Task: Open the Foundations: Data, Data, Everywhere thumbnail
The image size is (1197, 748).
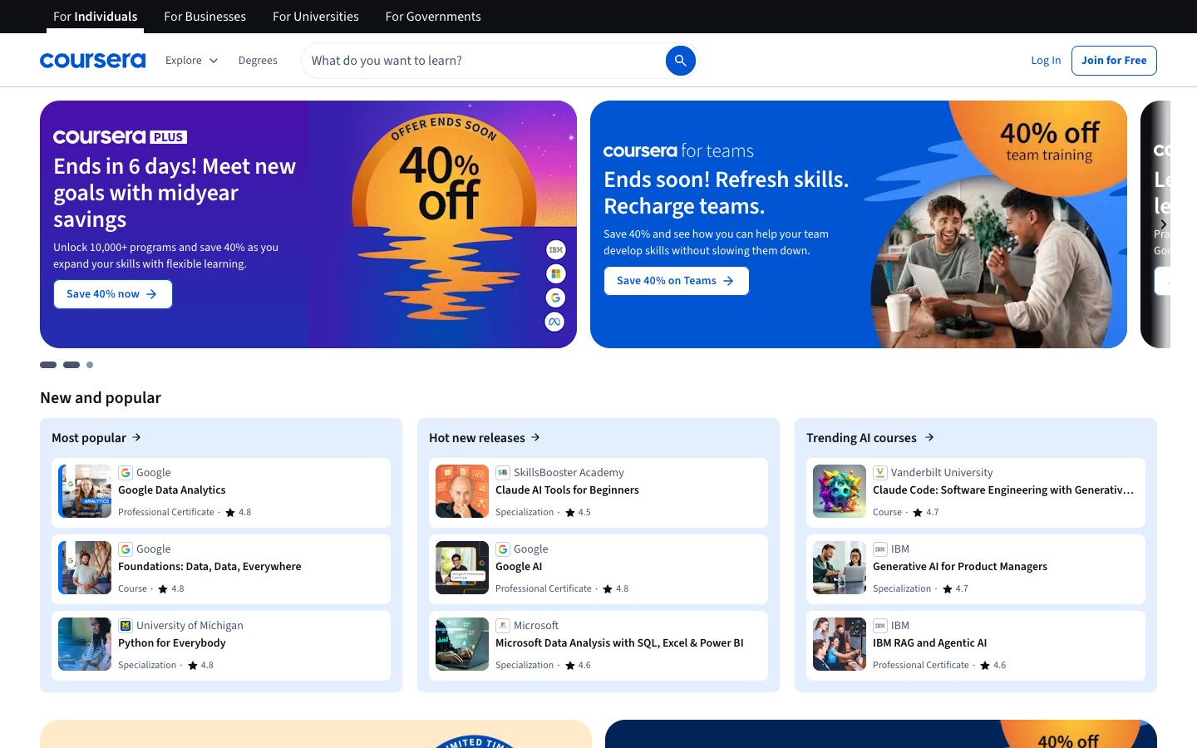Action: pos(85,568)
